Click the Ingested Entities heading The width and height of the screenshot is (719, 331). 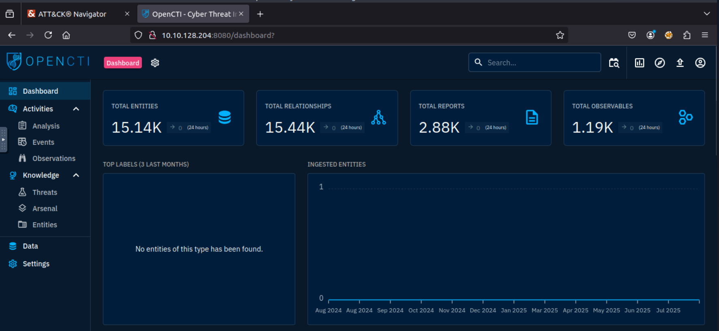336,164
